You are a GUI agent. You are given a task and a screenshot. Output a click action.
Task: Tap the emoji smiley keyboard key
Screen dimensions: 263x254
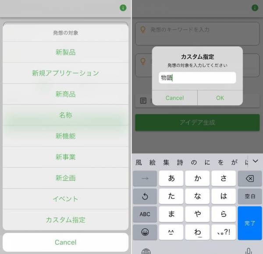[x=145, y=232]
